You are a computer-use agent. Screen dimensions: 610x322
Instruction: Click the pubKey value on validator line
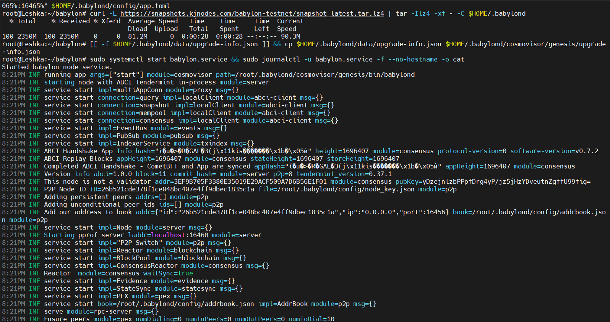pyautogui.click(x=493, y=181)
